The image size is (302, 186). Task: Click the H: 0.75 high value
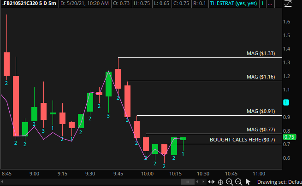click(x=142, y=4)
